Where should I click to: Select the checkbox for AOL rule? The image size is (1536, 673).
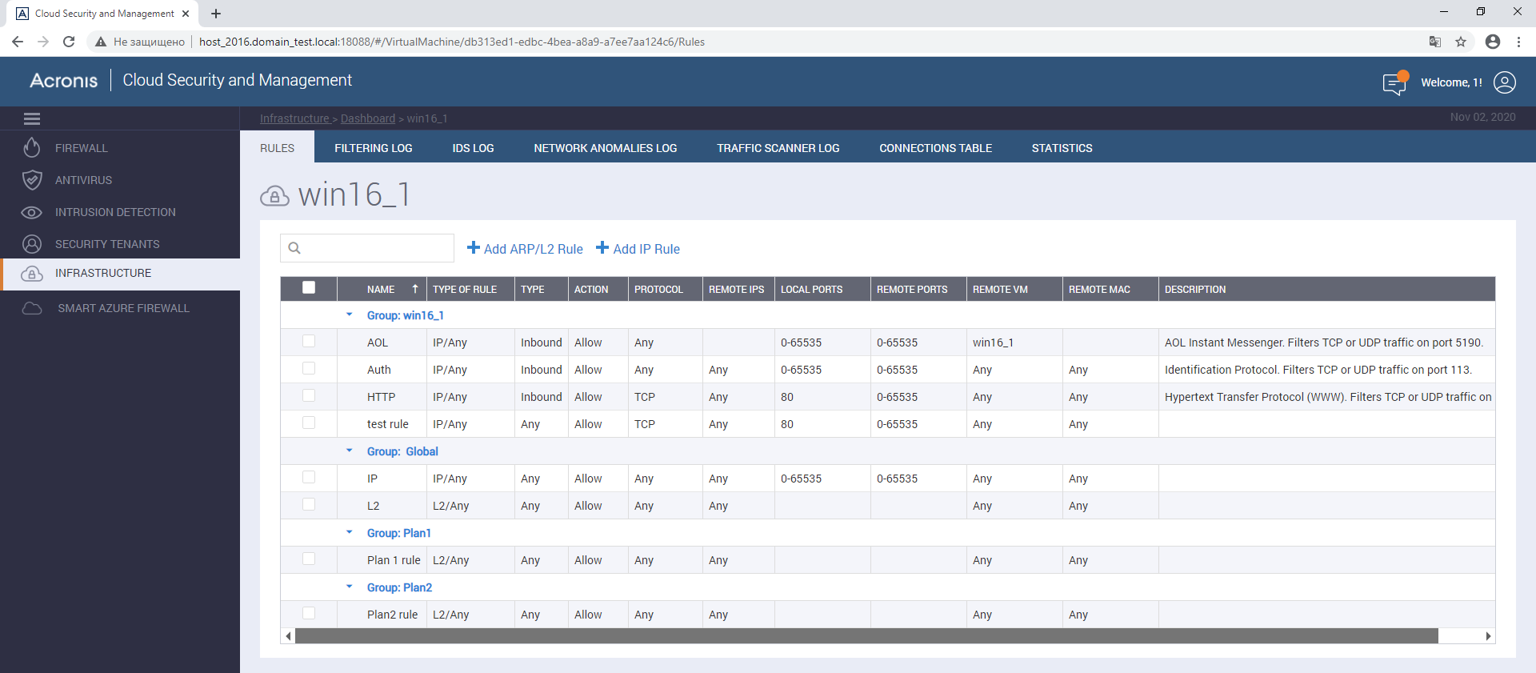click(x=309, y=342)
